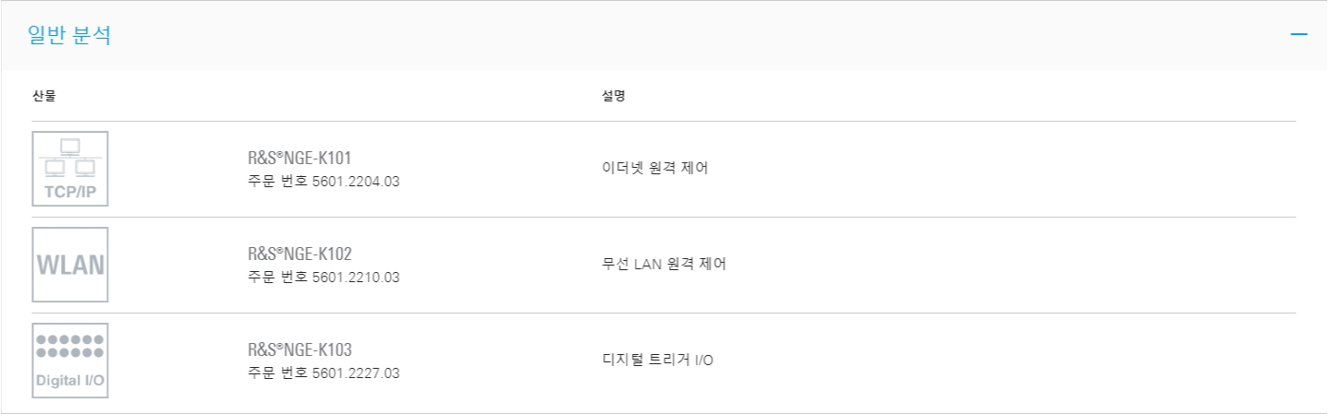The image size is (1329, 414).
Task: Click the Digital I/O caption inside icon
Action: tap(70, 380)
